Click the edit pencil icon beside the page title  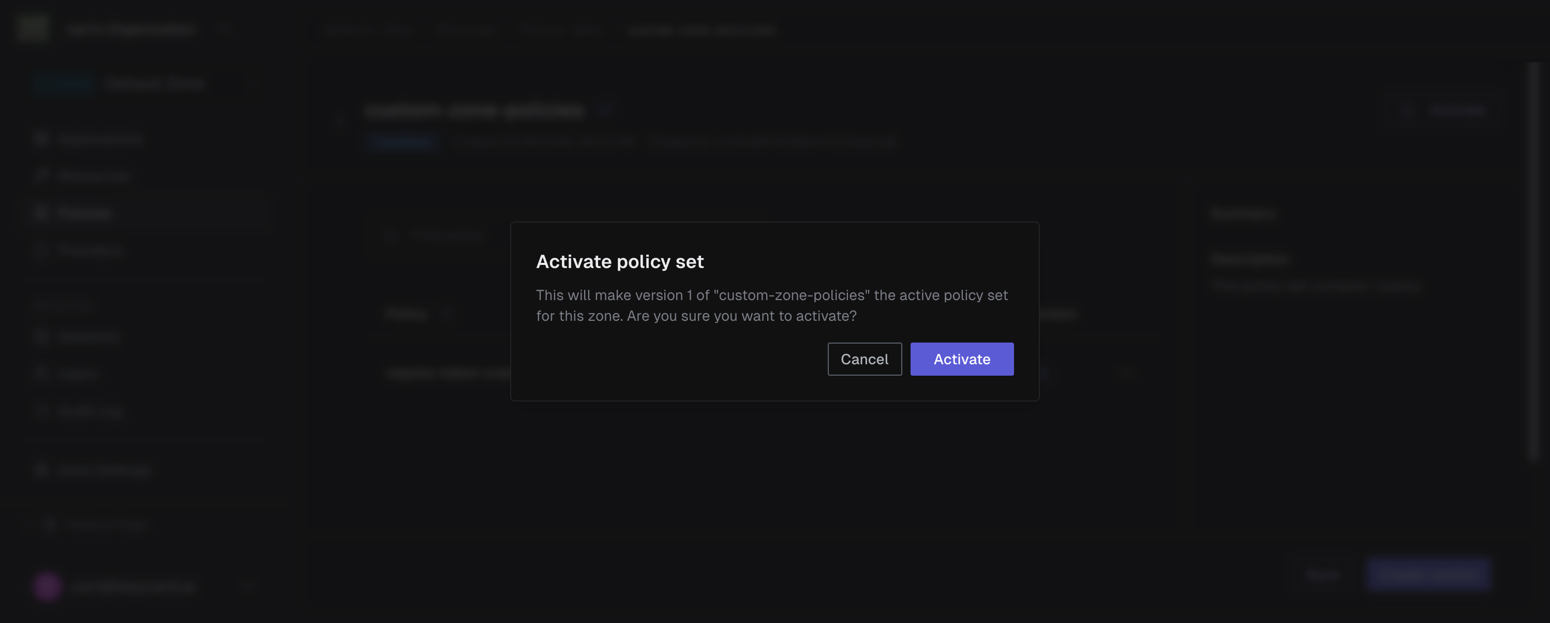pyautogui.click(x=604, y=110)
